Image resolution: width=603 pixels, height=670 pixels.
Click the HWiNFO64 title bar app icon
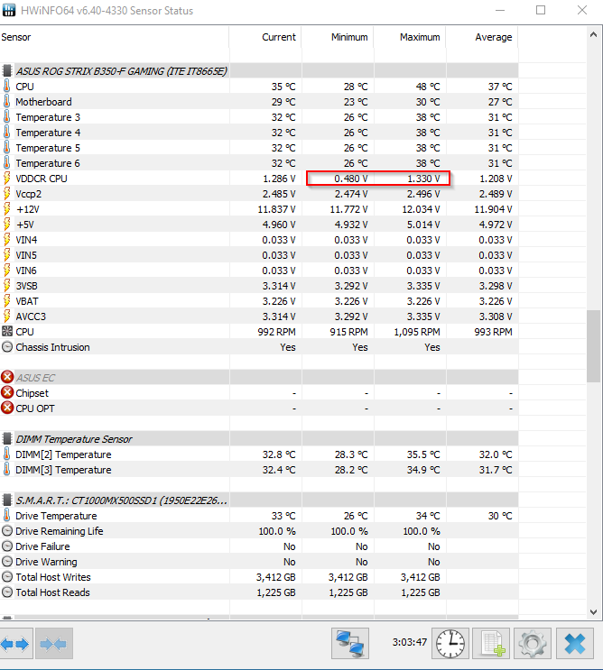click(x=8, y=10)
